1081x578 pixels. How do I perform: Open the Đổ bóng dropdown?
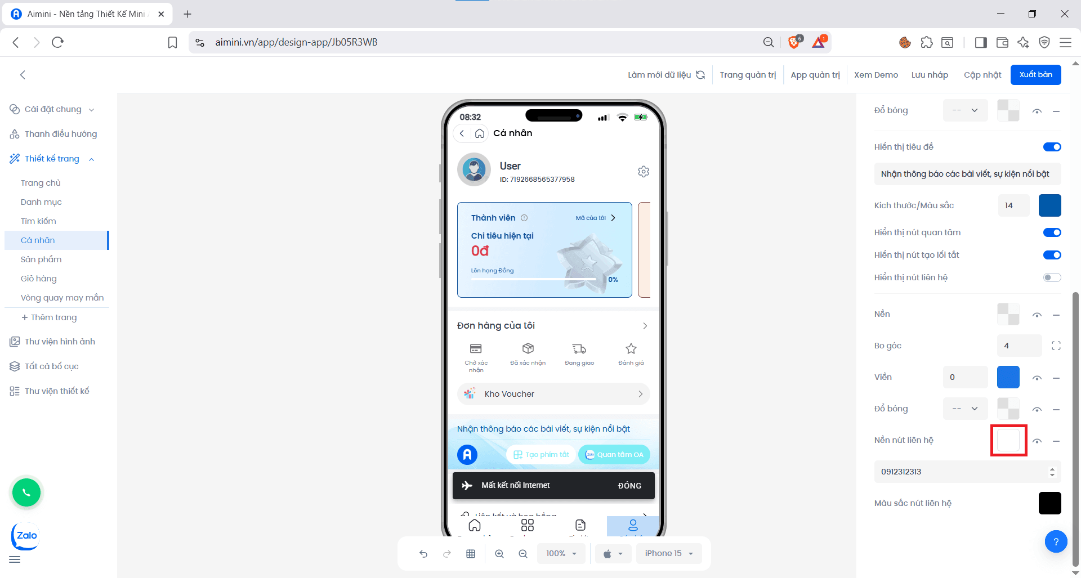coord(965,110)
